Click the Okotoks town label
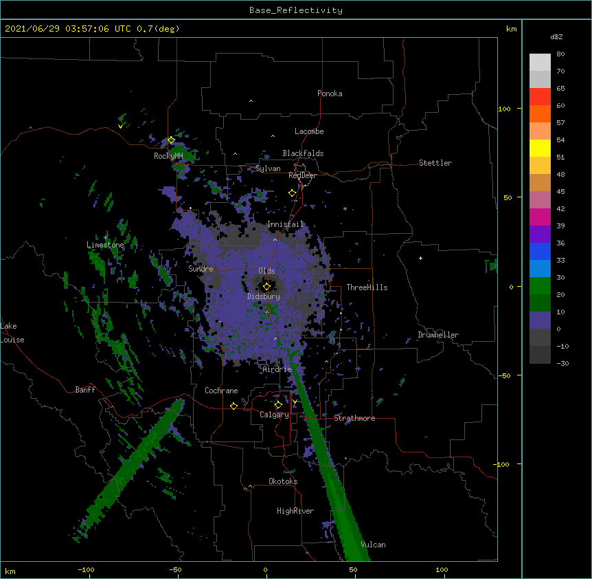Image resolution: width=592 pixels, height=579 pixels. click(283, 481)
